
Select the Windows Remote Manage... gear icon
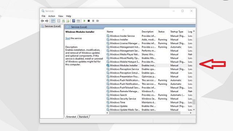(x=108, y=91)
